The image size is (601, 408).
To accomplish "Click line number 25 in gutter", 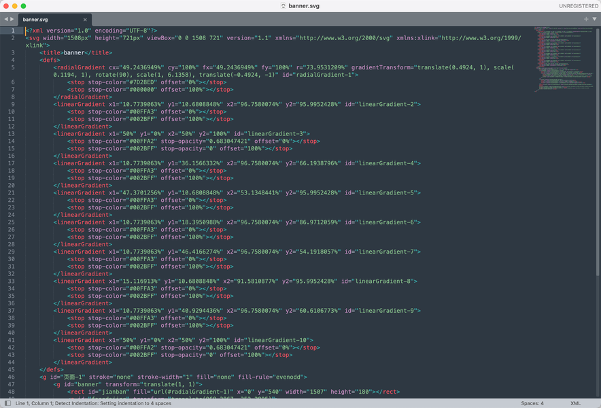I will click(x=11, y=222).
